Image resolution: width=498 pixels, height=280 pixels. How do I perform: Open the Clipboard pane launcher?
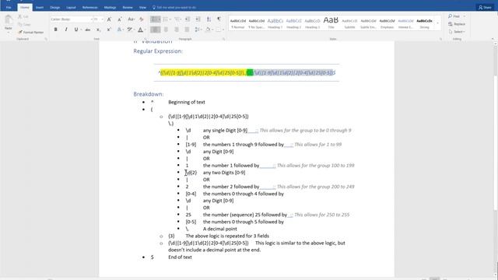coord(46,39)
